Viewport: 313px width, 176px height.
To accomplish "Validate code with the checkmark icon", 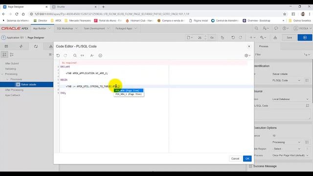I will (x=100, y=55).
